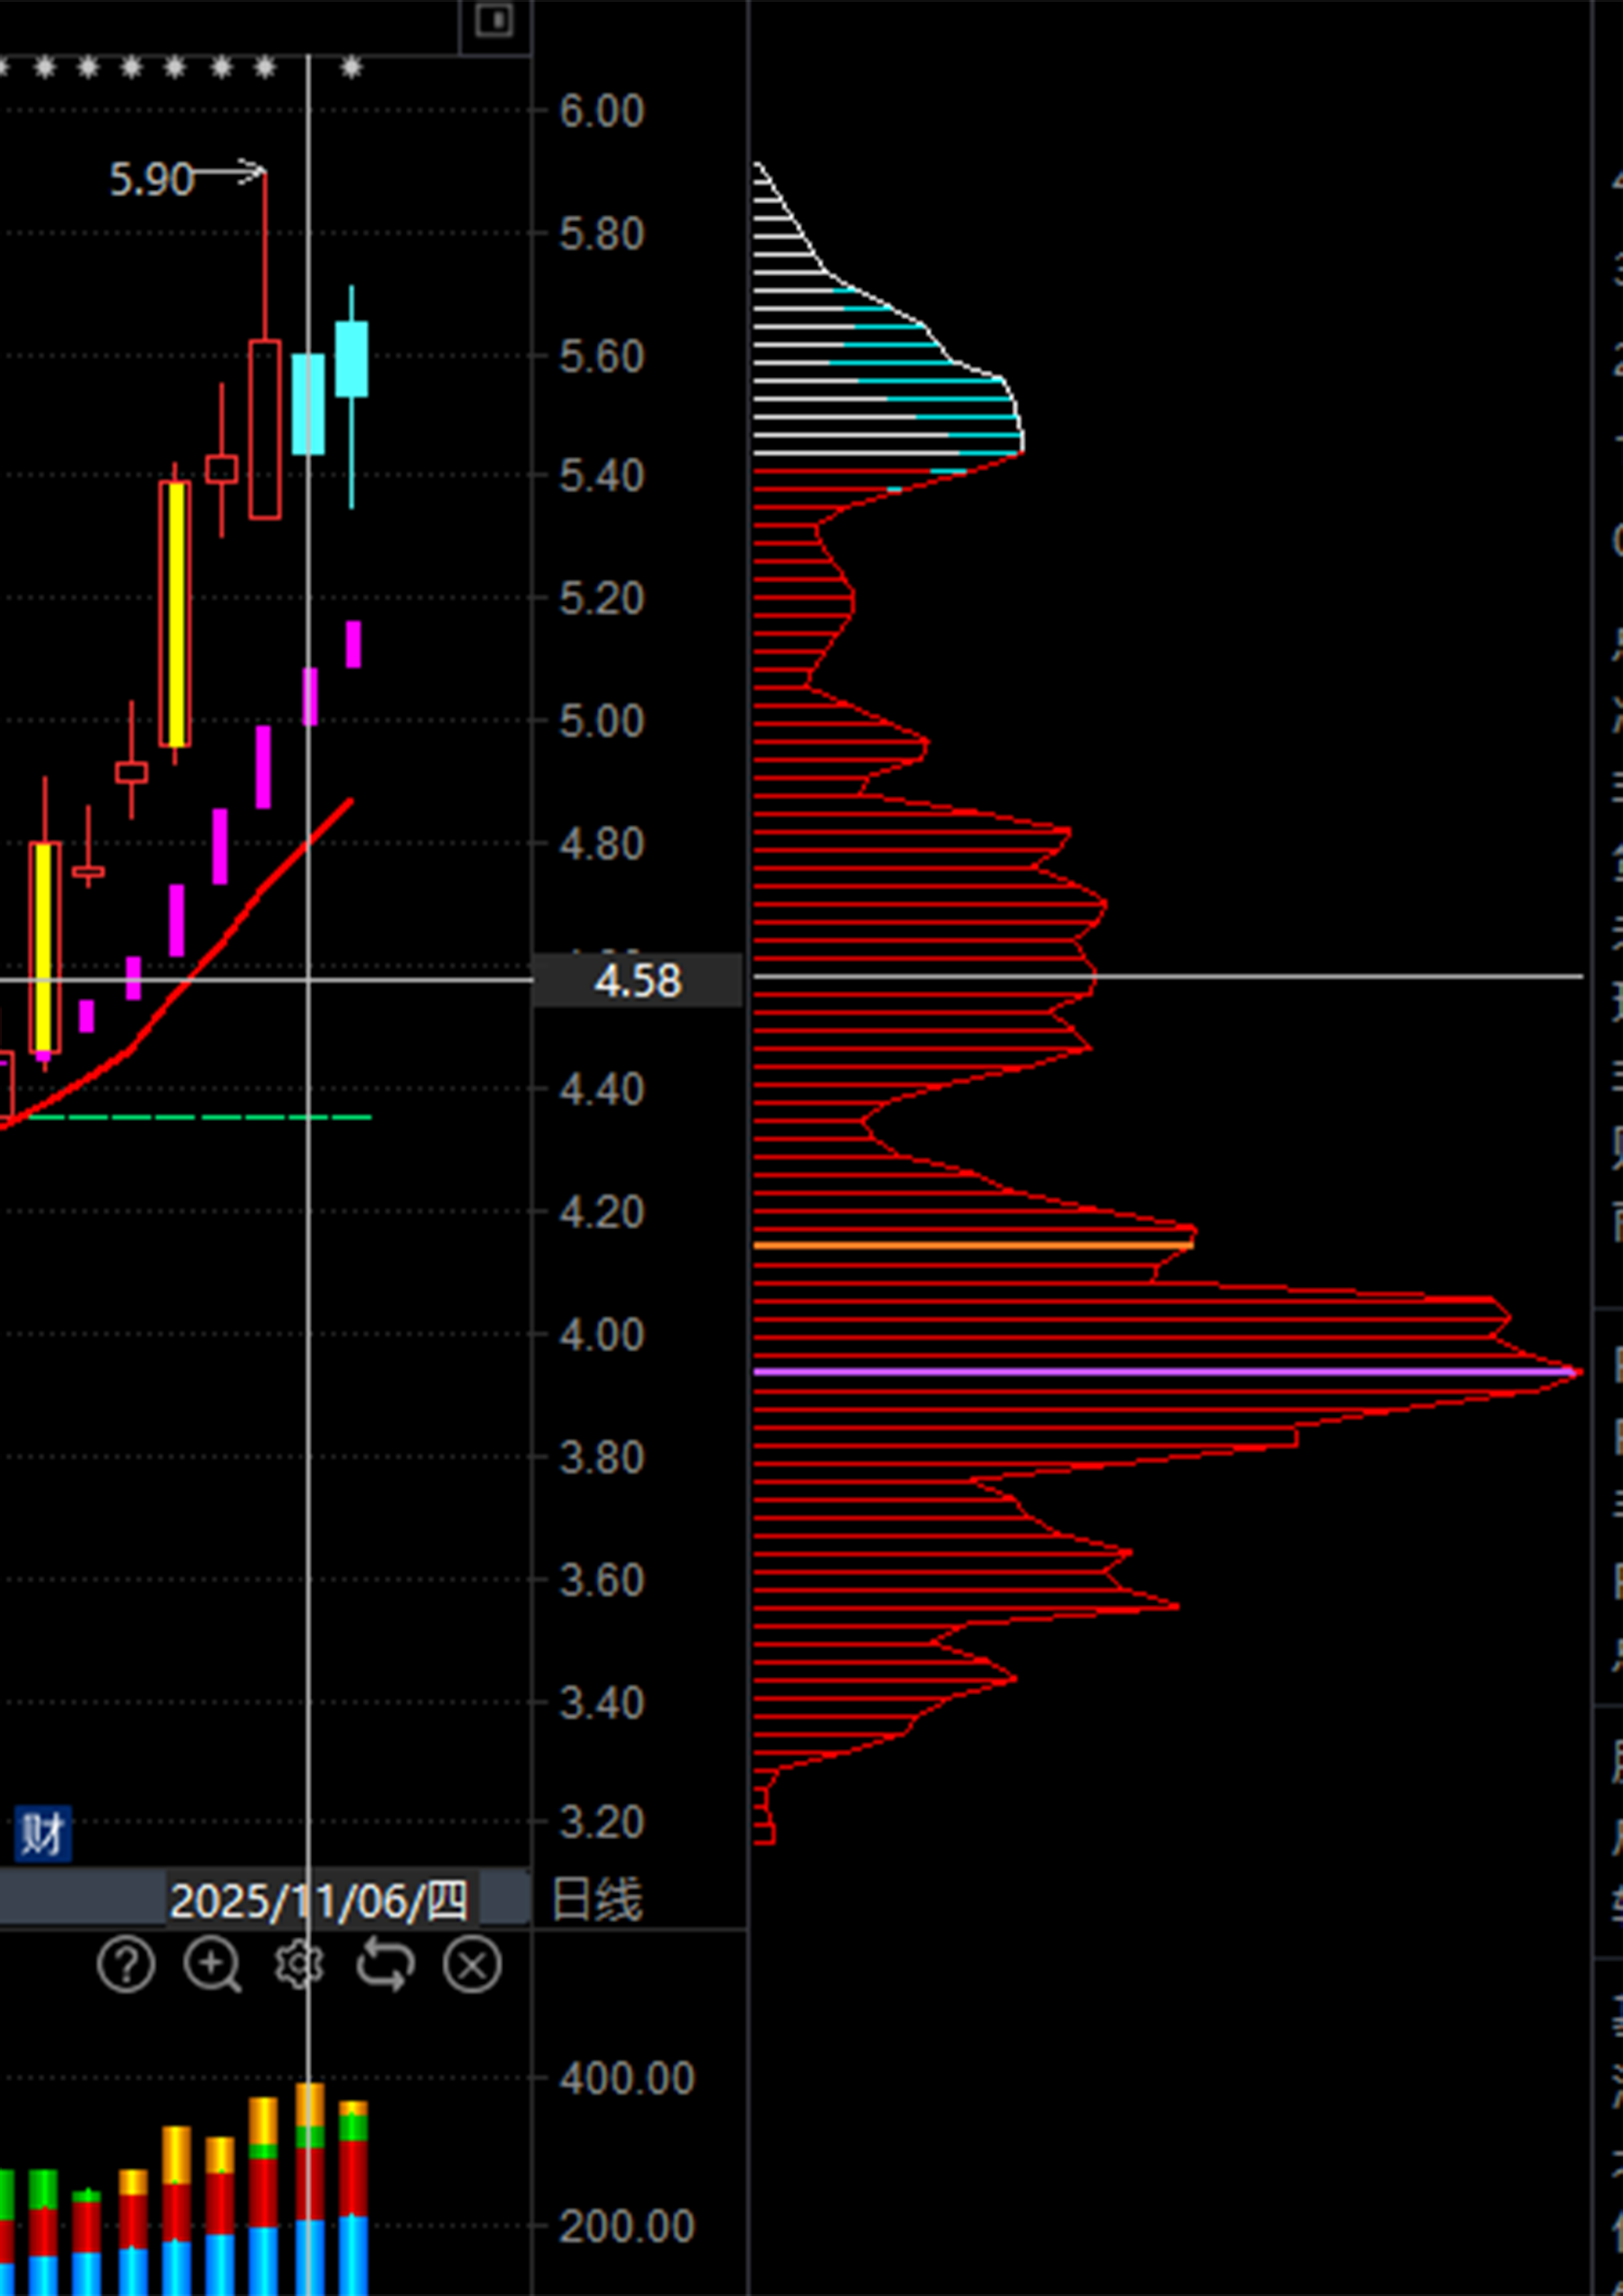Click the topmost magenta indicator block
This screenshot has height=2296, width=1623.
click(x=353, y=643)
